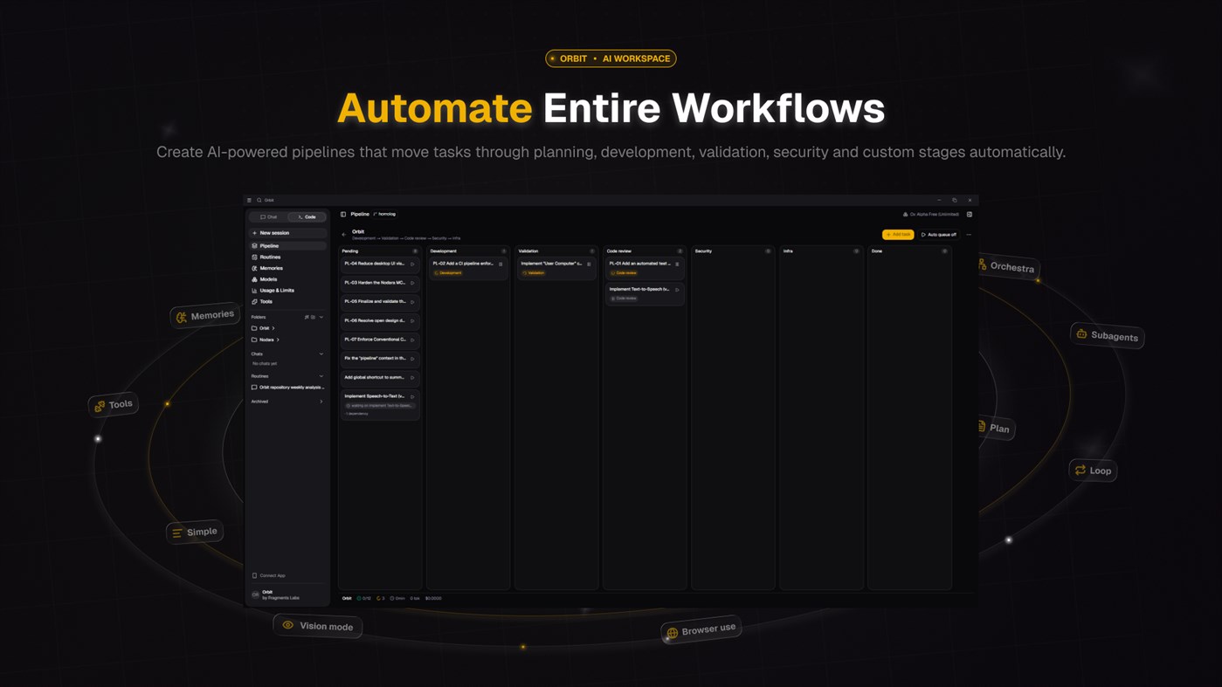Image resolution: width=1222 pixels, height=687 pixels.
Task: Open Models in the sidebar
Action: (287, 279)
